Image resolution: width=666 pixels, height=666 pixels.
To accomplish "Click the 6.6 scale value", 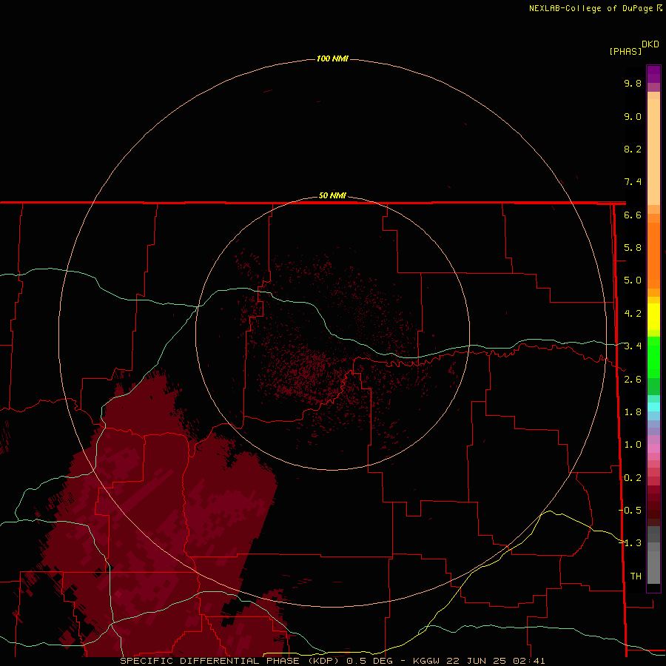I will point(633,215).
